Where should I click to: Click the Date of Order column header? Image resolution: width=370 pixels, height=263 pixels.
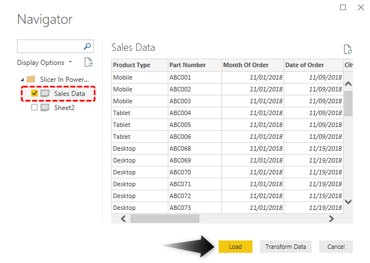pyautogui.click(x=314, y=65)
